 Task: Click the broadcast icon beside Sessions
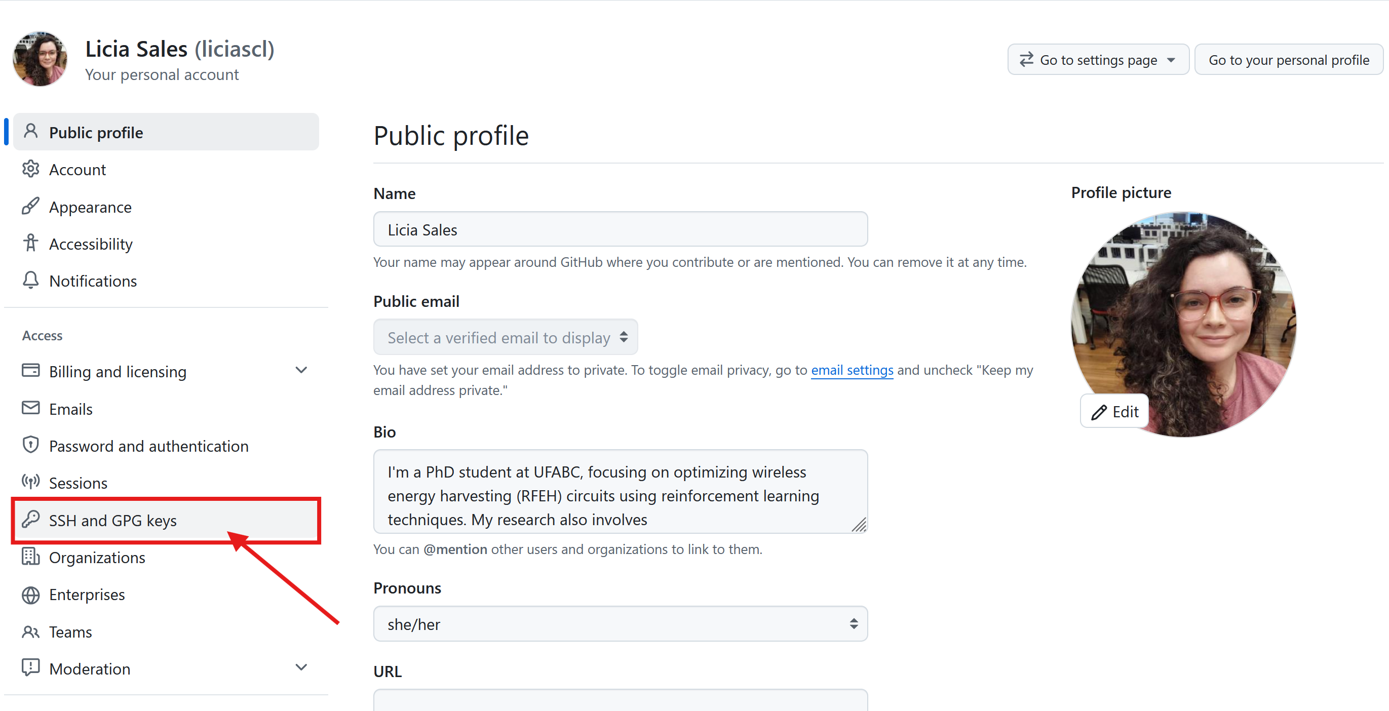coord(30,482)
